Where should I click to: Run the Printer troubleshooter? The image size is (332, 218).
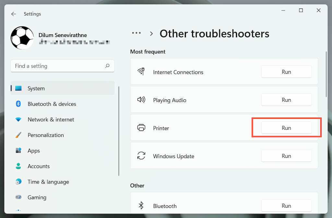286,128
